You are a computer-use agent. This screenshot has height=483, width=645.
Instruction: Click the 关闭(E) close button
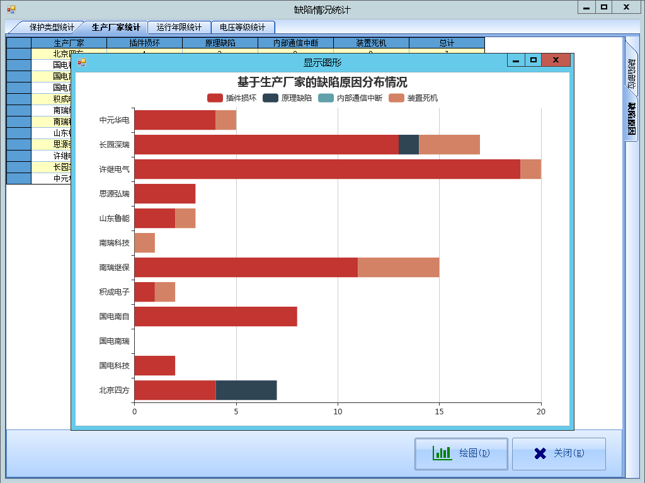tap(559, 454)
